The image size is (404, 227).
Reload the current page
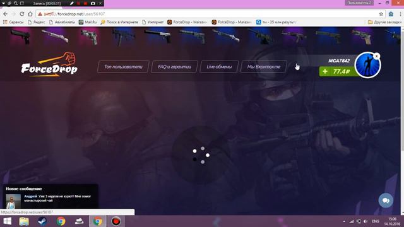(22, 14)
